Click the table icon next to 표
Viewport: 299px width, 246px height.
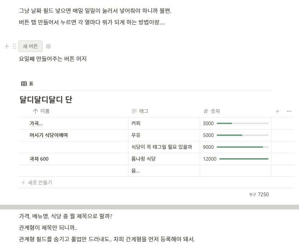pyautogui.click(x=24, y=84)
